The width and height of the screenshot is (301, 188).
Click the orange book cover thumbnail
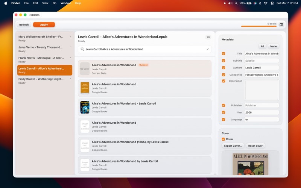(x=85, y=88)
